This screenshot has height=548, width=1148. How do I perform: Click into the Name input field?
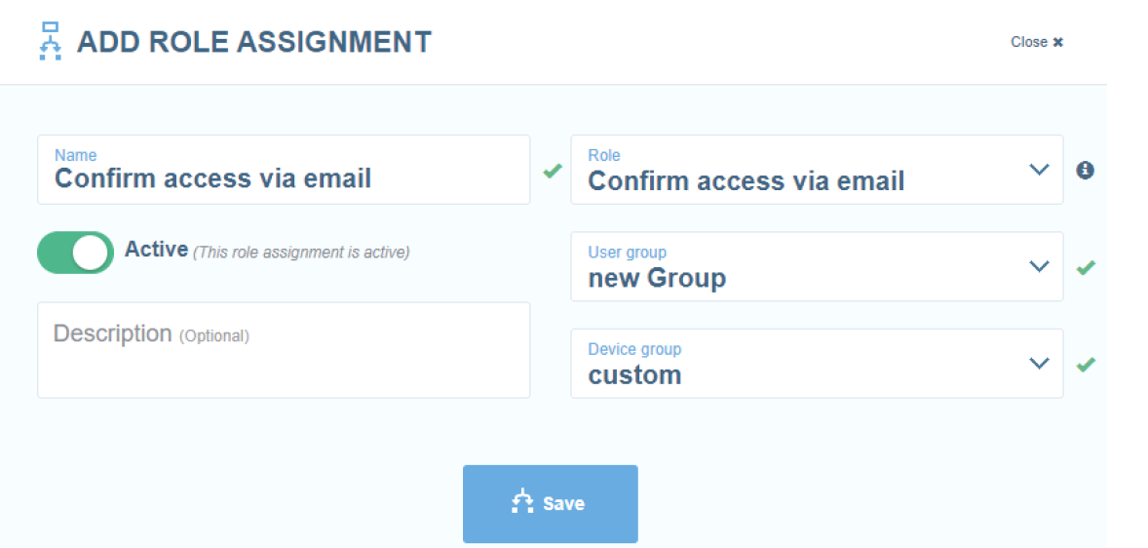pyautogui.click(x=284, y=170)
